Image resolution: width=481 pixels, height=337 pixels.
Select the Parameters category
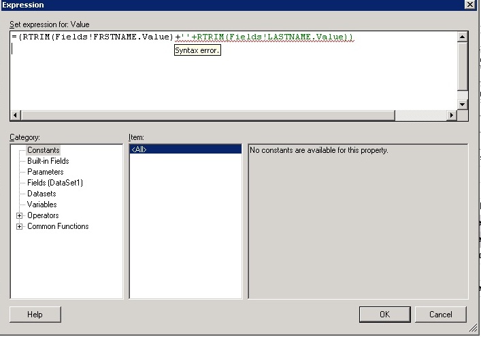[46, 172]
